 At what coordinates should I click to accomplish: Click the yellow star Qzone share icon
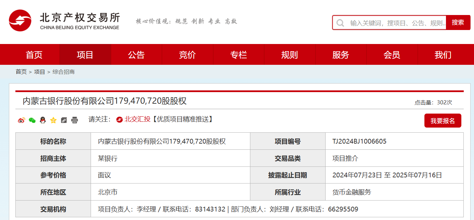[53, 120]
